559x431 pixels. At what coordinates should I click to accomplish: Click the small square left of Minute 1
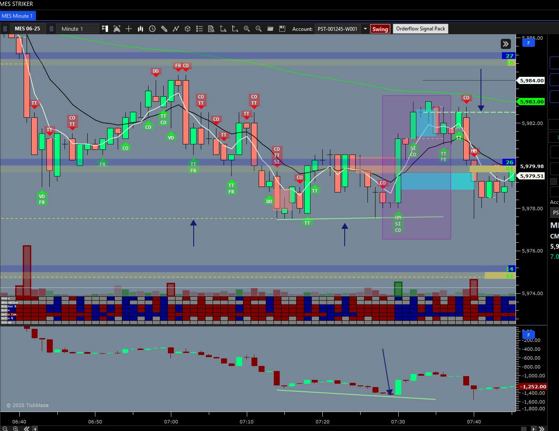tap(51, 29)
